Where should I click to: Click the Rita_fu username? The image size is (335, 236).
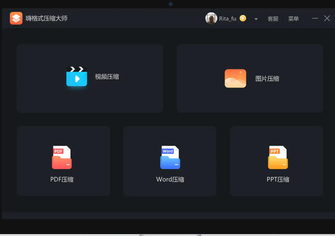228,19
